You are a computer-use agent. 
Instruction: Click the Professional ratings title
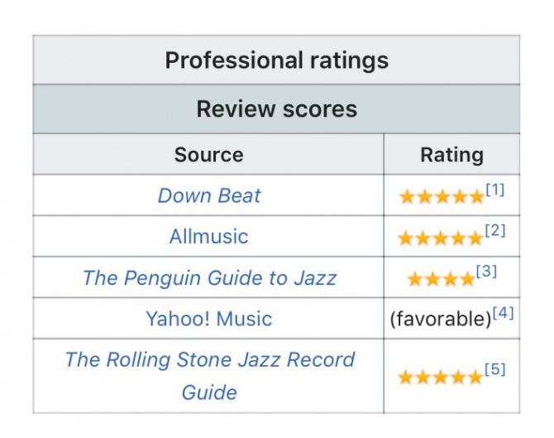277,60
